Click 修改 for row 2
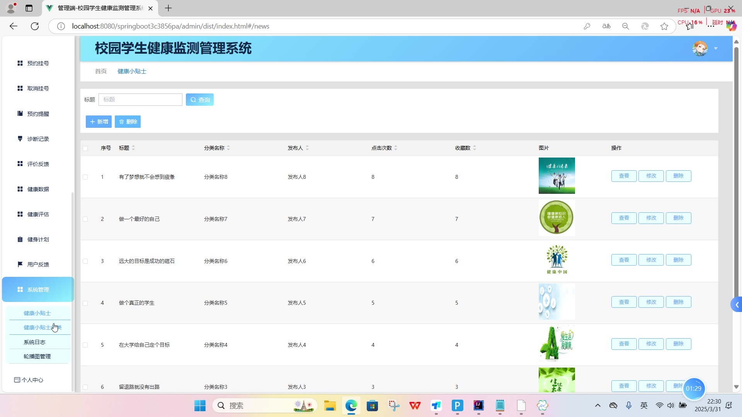 coord(651,218)
